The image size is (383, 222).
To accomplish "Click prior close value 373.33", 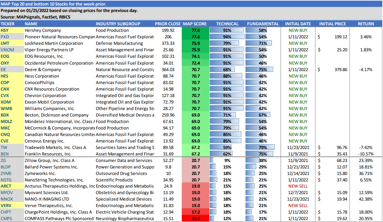I will [x=168, y=43].
